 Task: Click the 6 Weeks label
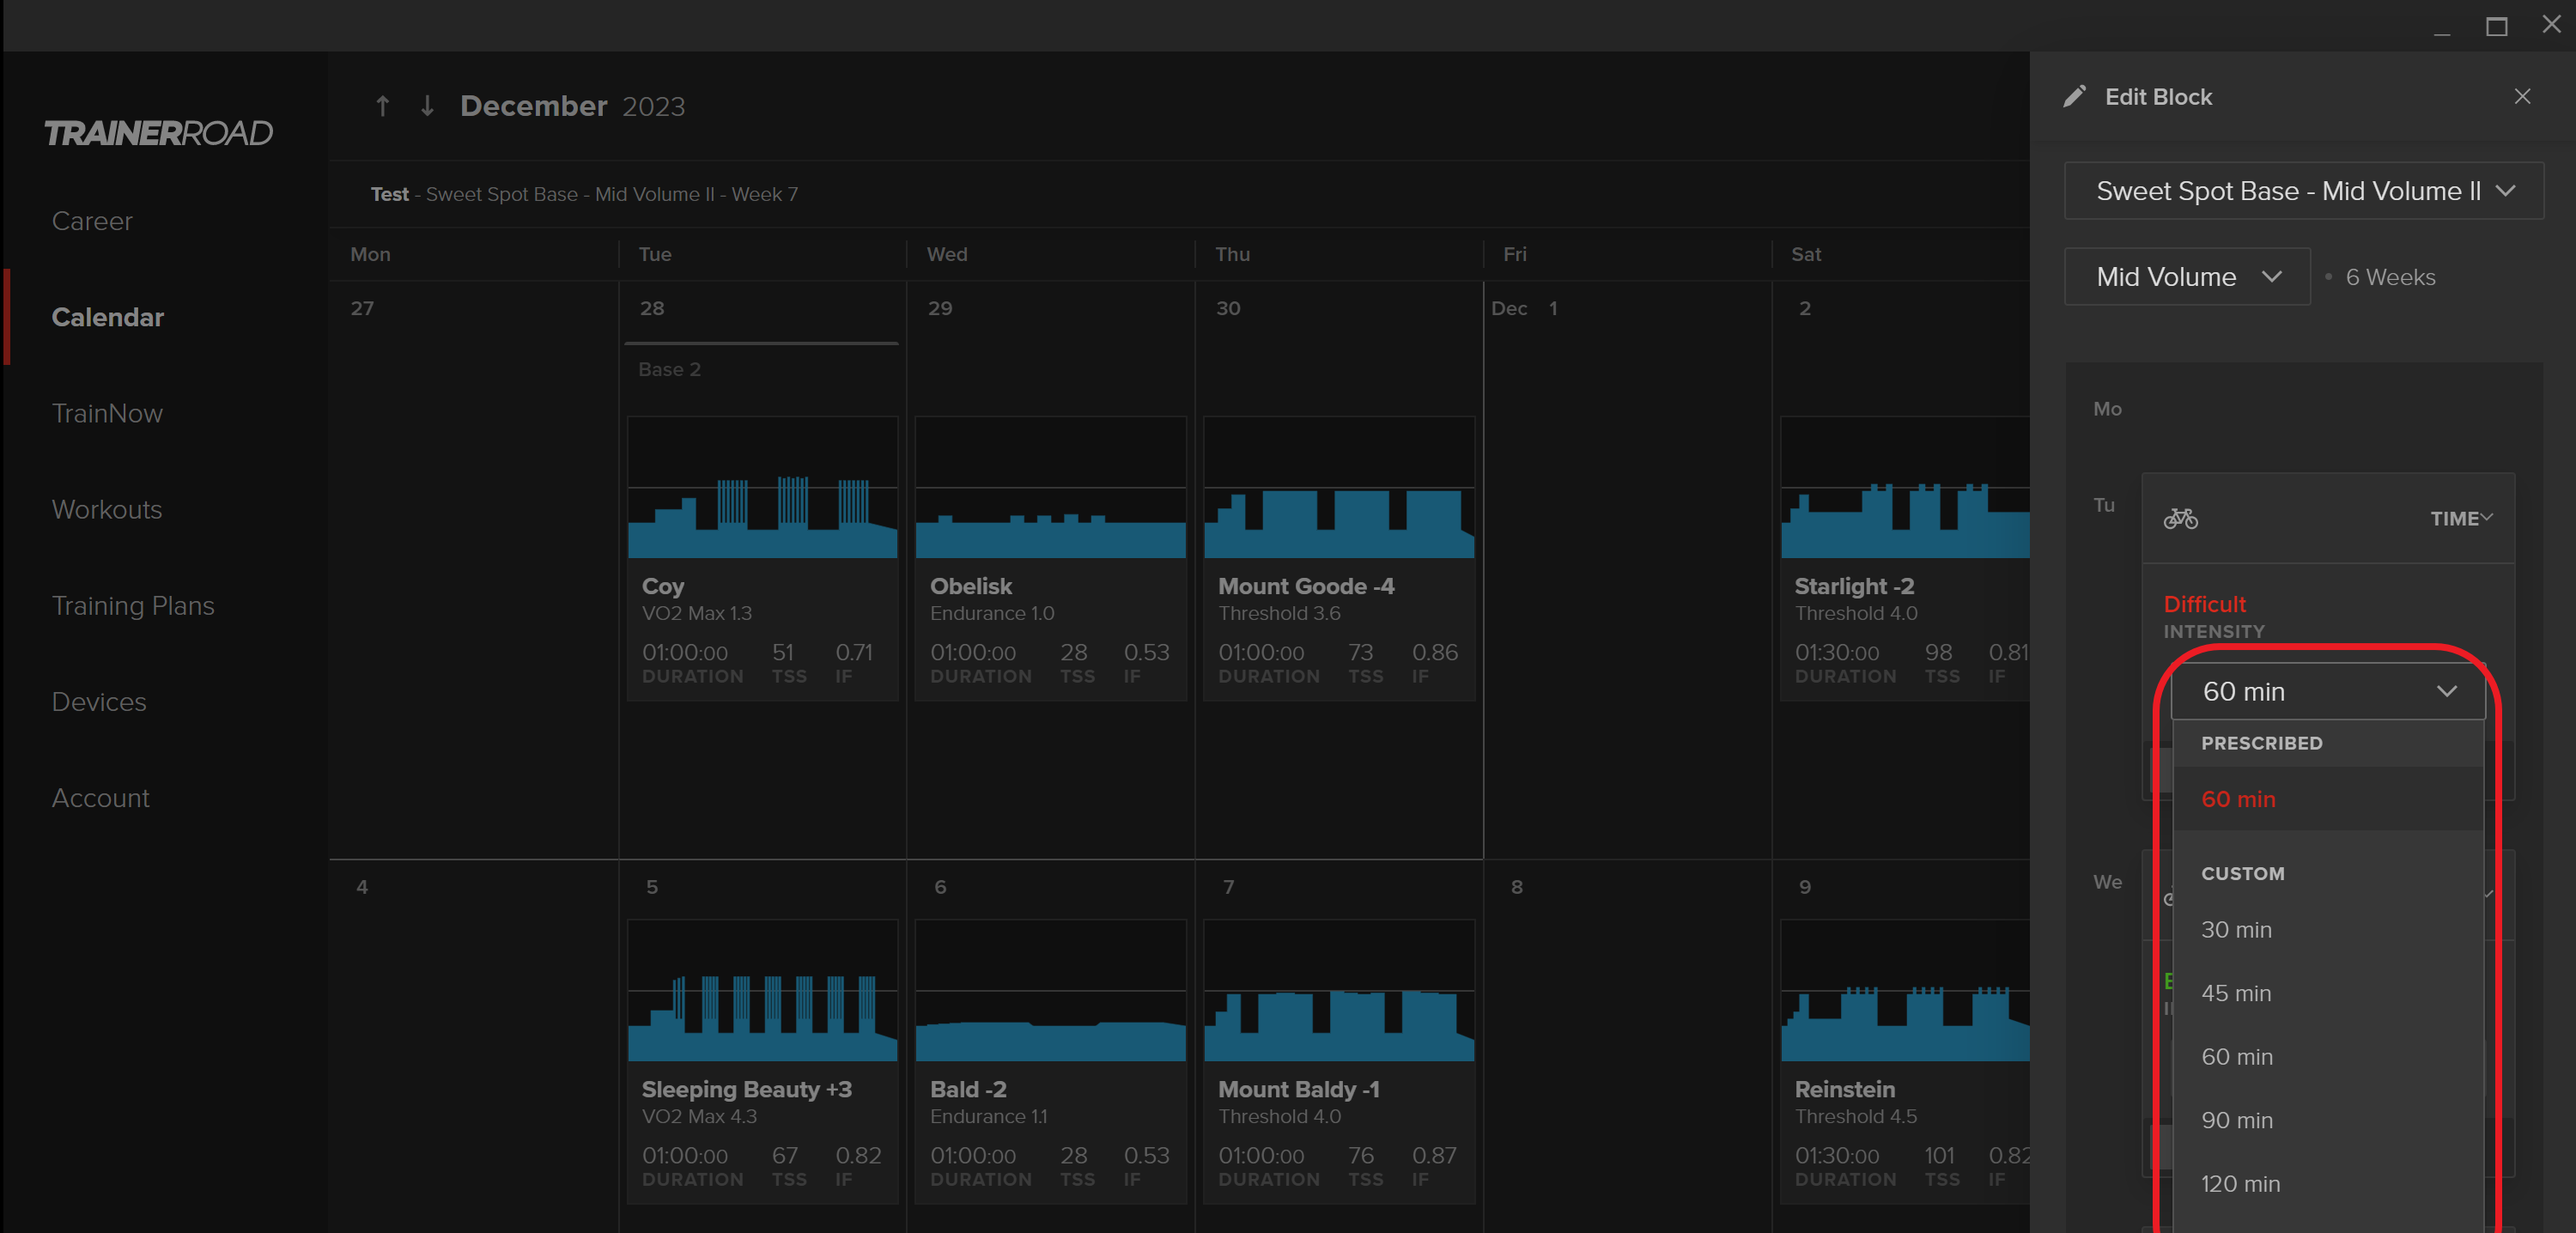click(x=2390, y=277)
